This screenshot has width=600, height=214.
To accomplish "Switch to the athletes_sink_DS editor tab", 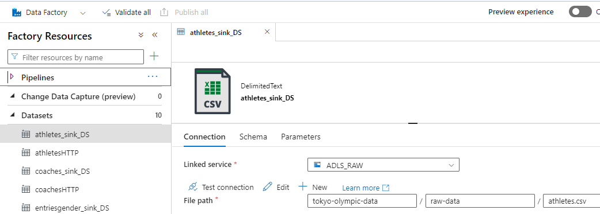I will [x=216, y=33].
